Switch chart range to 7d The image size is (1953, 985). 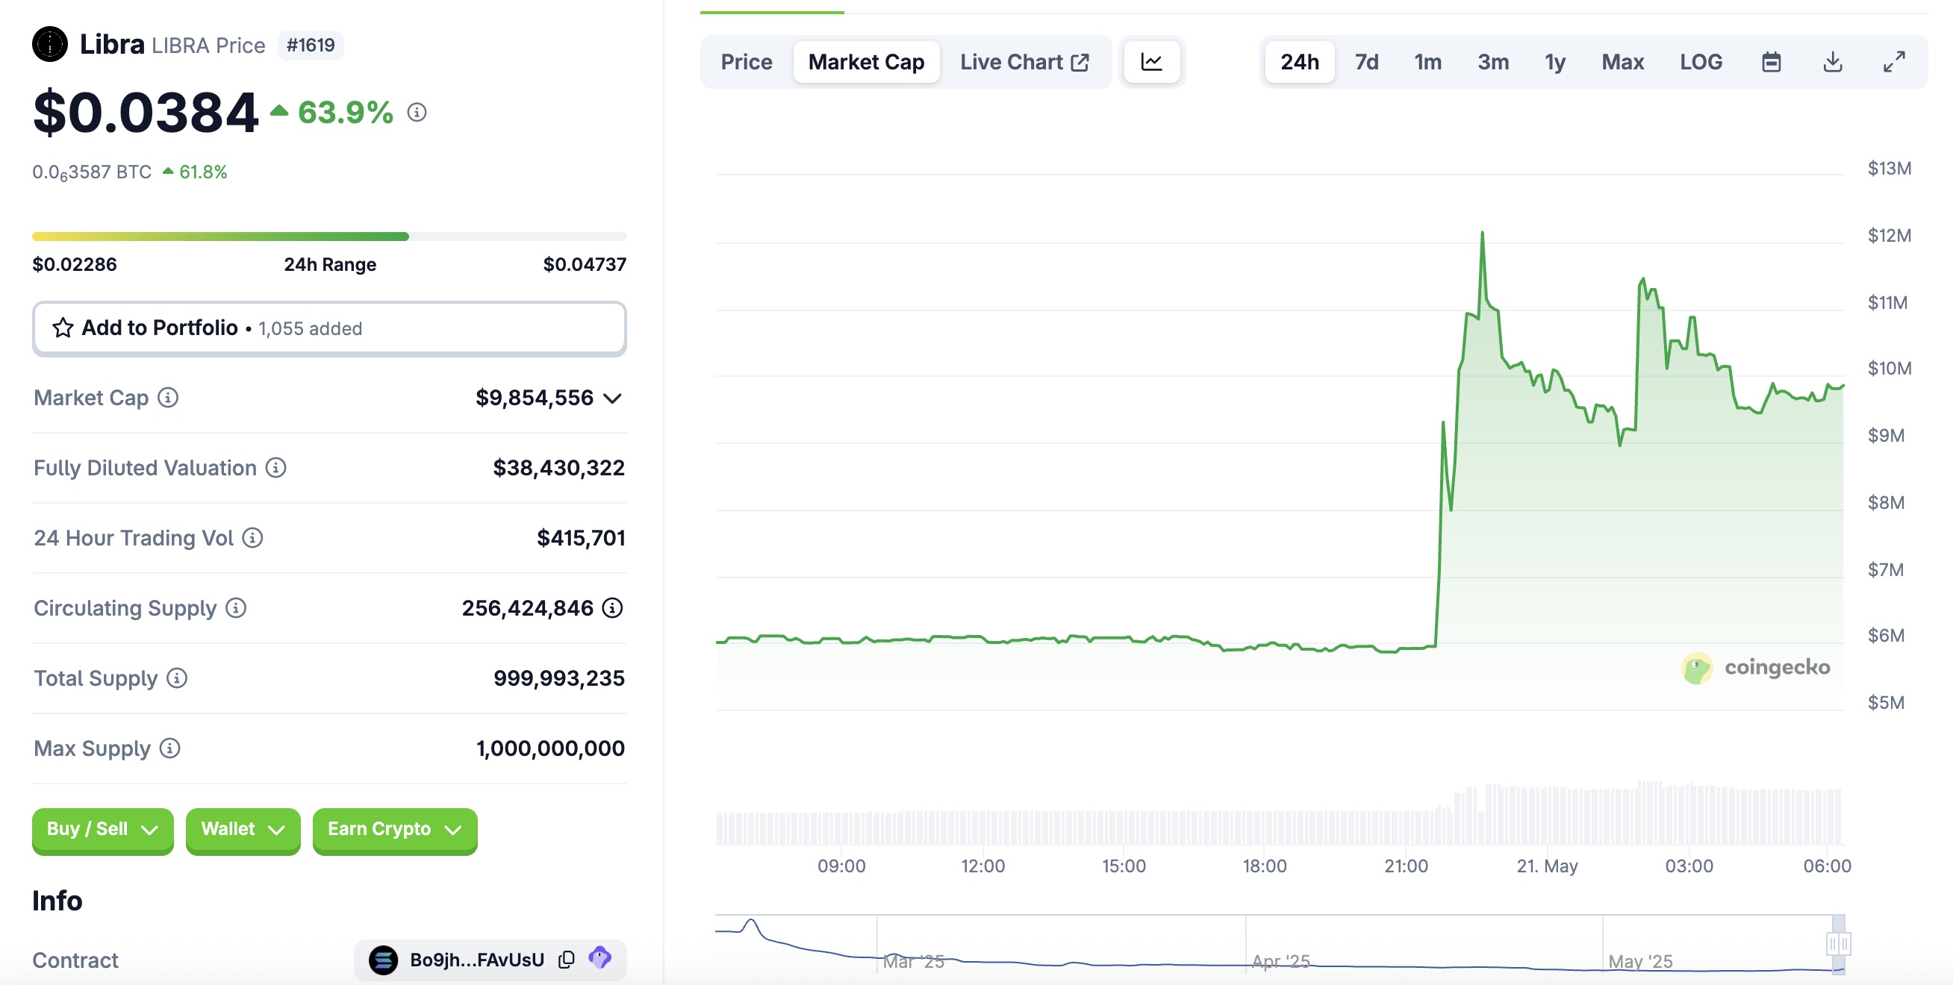(1366, 62)
